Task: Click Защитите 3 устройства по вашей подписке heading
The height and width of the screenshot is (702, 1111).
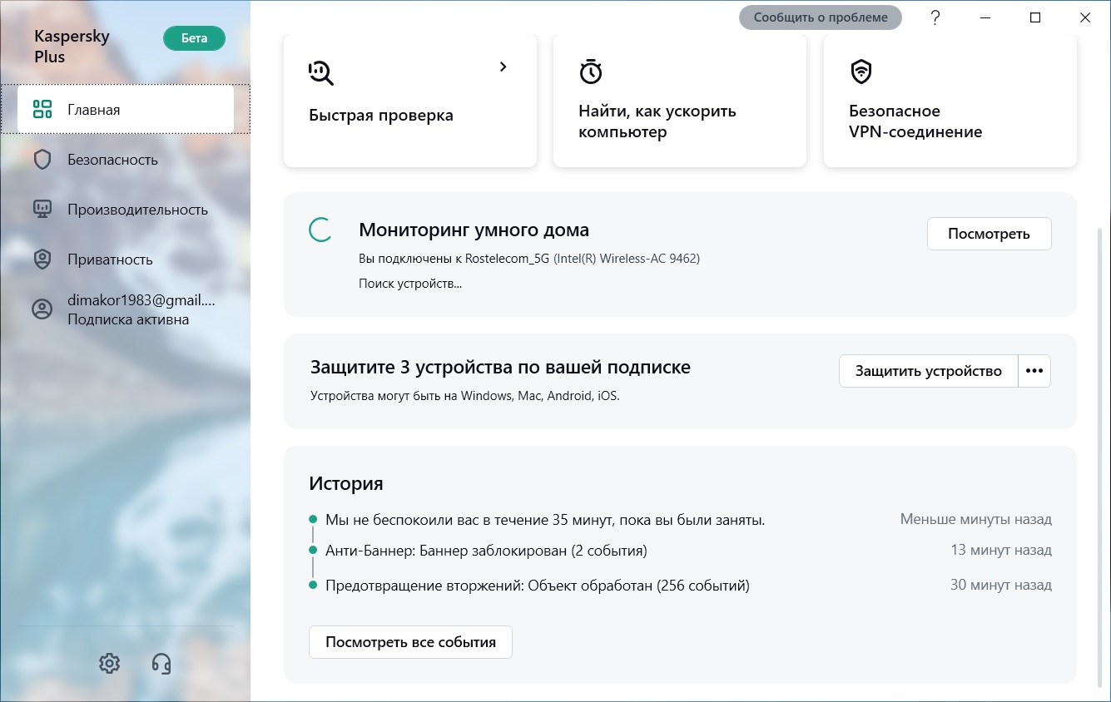Action: point(500,367)
